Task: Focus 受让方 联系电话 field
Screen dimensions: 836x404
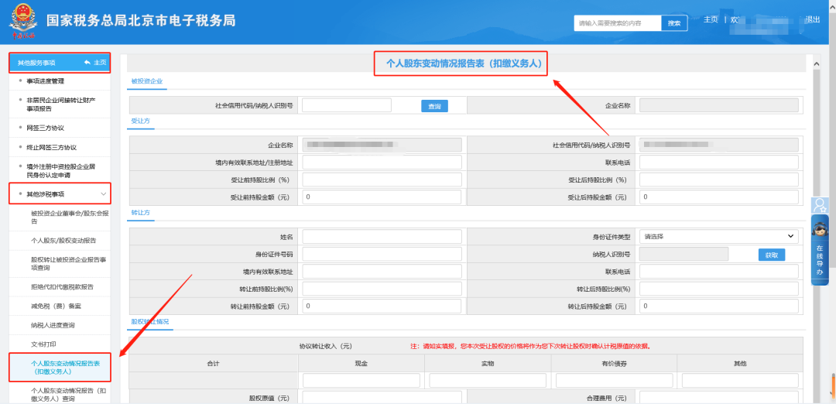Action: [718, 162]
